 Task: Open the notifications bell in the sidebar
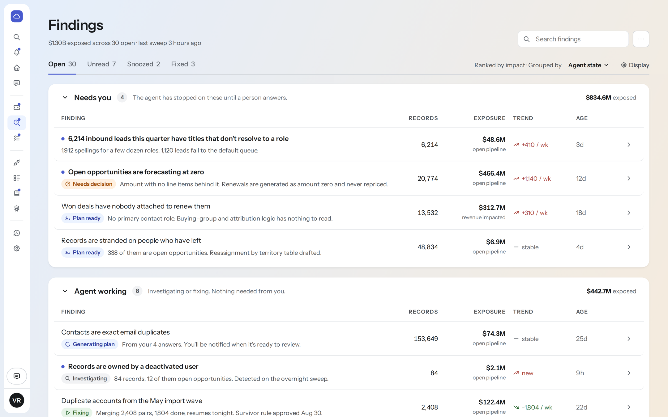tap(17, 52)
